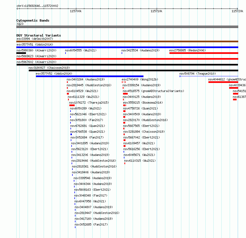Click nsv2820170 (Huddleston2016) label

coord(145,120)
